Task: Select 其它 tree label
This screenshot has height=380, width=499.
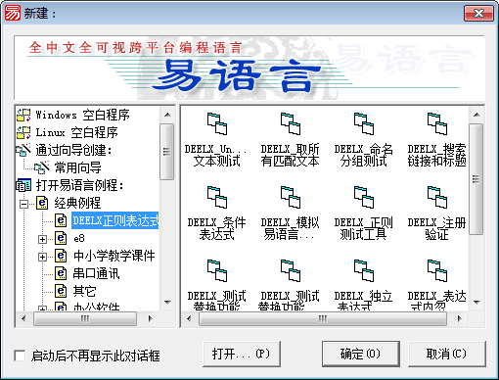Action: point(84,291)
